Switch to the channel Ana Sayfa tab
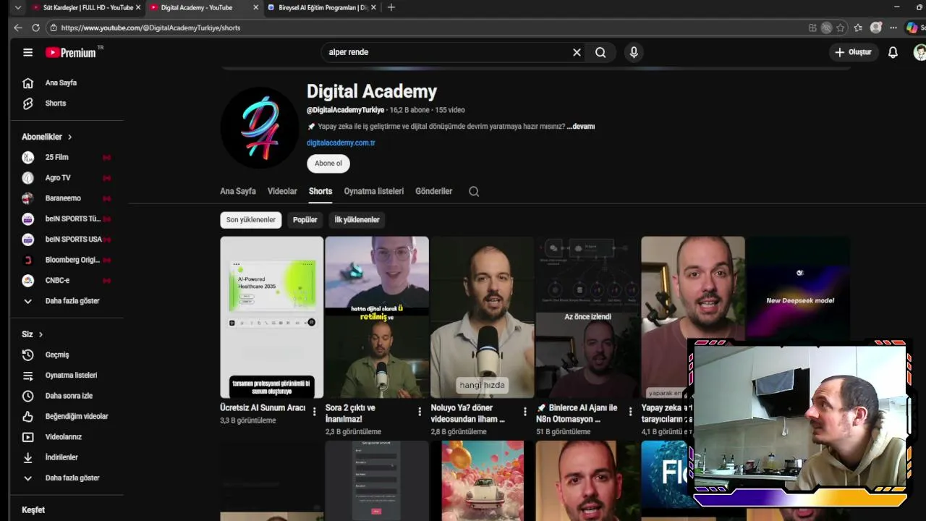 point(238,191)
